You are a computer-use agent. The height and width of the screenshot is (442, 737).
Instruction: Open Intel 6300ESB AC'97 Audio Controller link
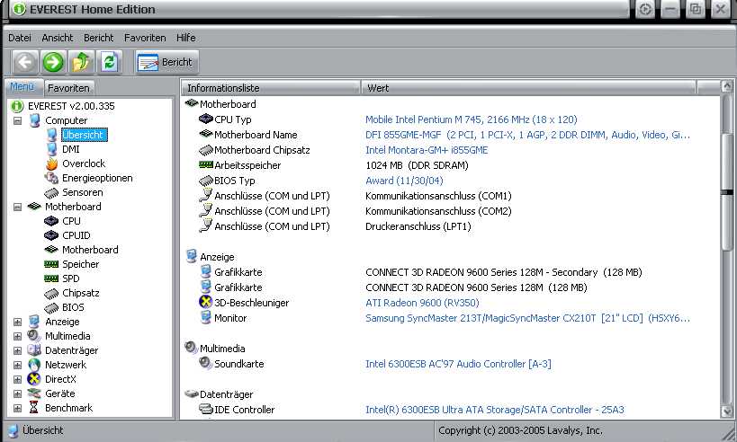coord(458,364)
